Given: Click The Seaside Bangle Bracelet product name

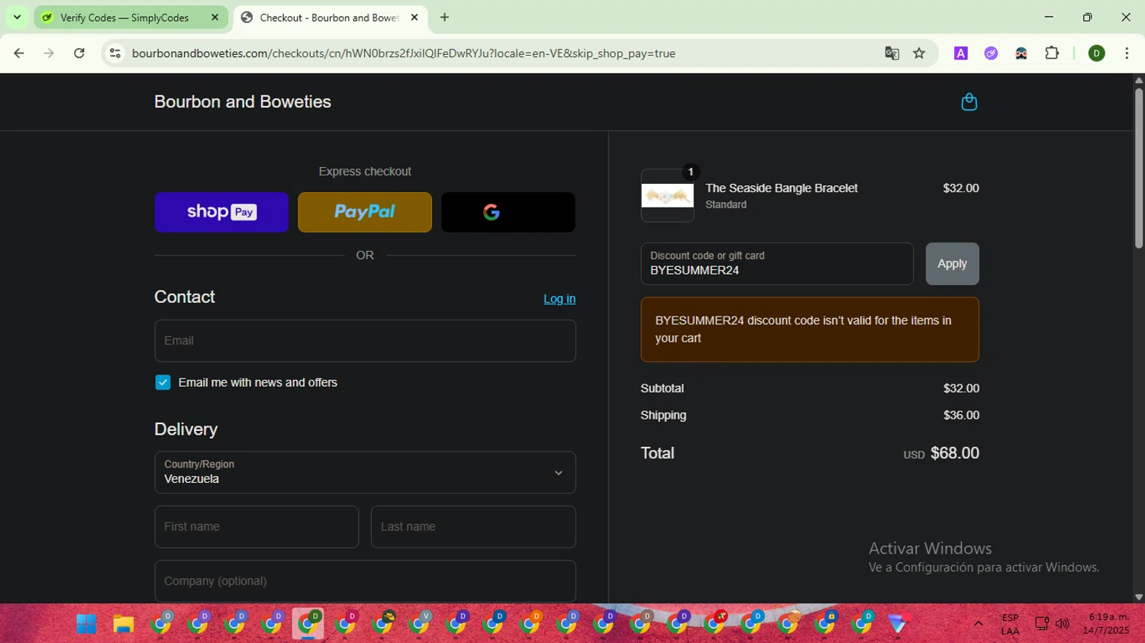Looking at the screenshot, I should (782, 188).
